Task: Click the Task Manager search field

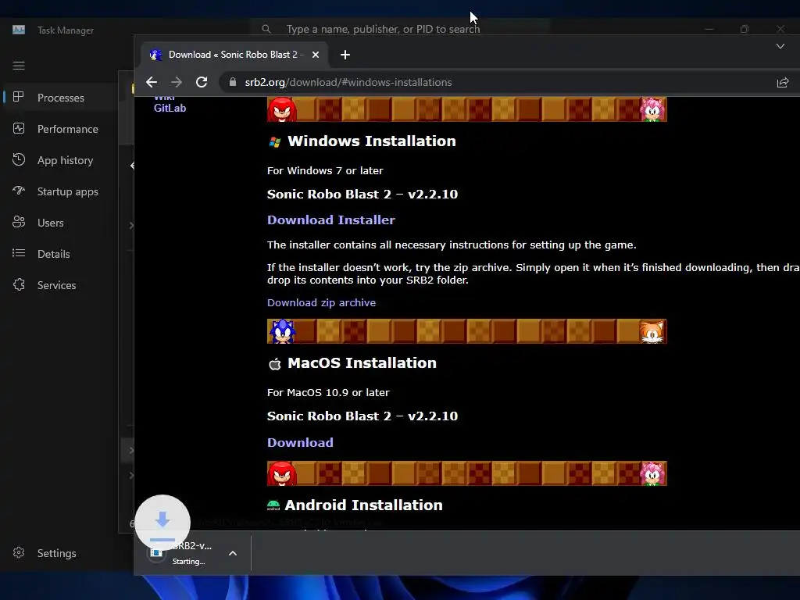Action: 399,29
